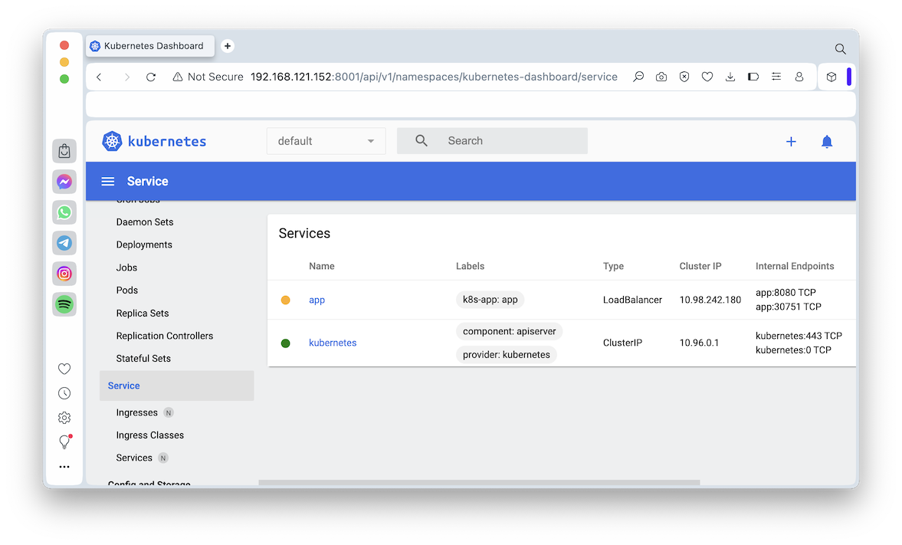Open Instagram in the sidebar
The height and width of the screenshot is (545, 902).
64,274
